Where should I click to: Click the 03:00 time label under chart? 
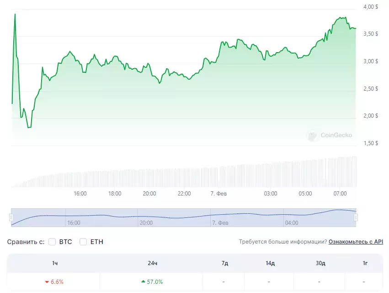[271, 193]
